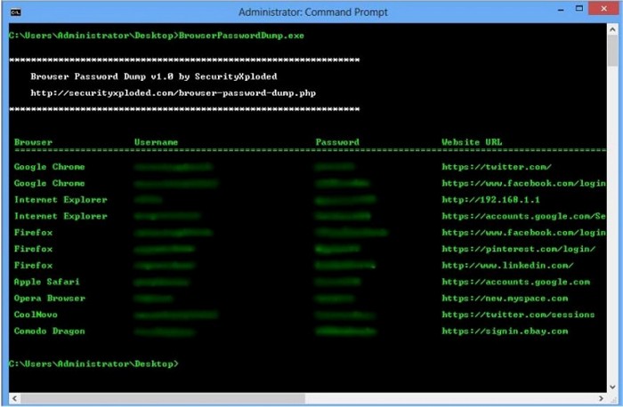Click 'Internet Explorer' in the accounts.google.com/Se row
This screenshot has height=407, width=623.
(x=61, y=216)
